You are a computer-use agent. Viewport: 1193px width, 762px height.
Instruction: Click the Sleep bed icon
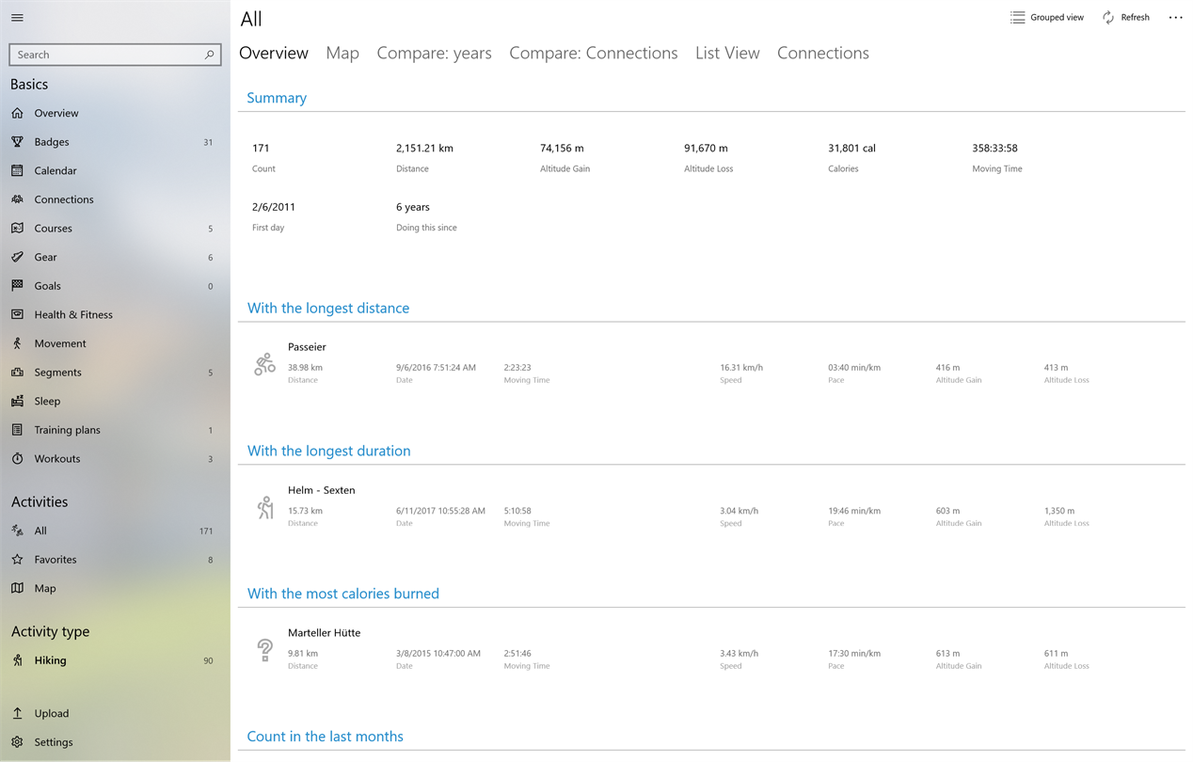[x=17, y=401]
